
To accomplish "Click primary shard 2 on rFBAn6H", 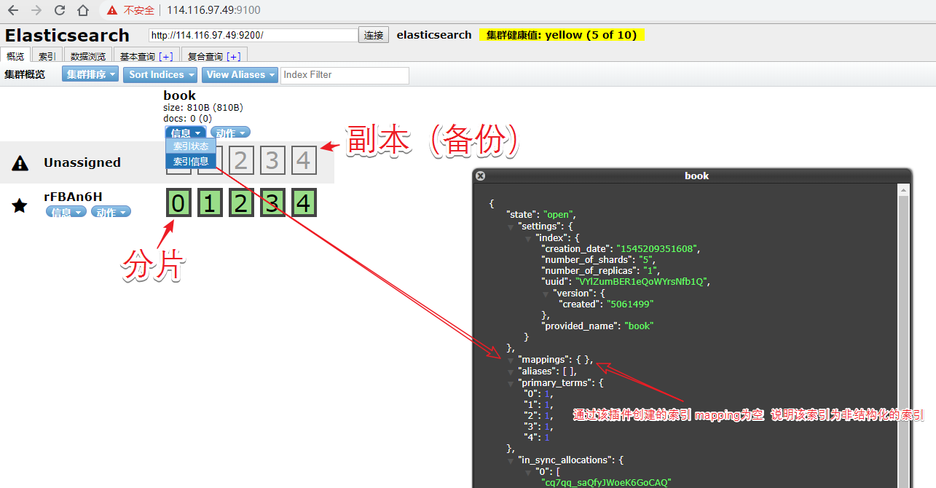I will [x=240, y=204].
